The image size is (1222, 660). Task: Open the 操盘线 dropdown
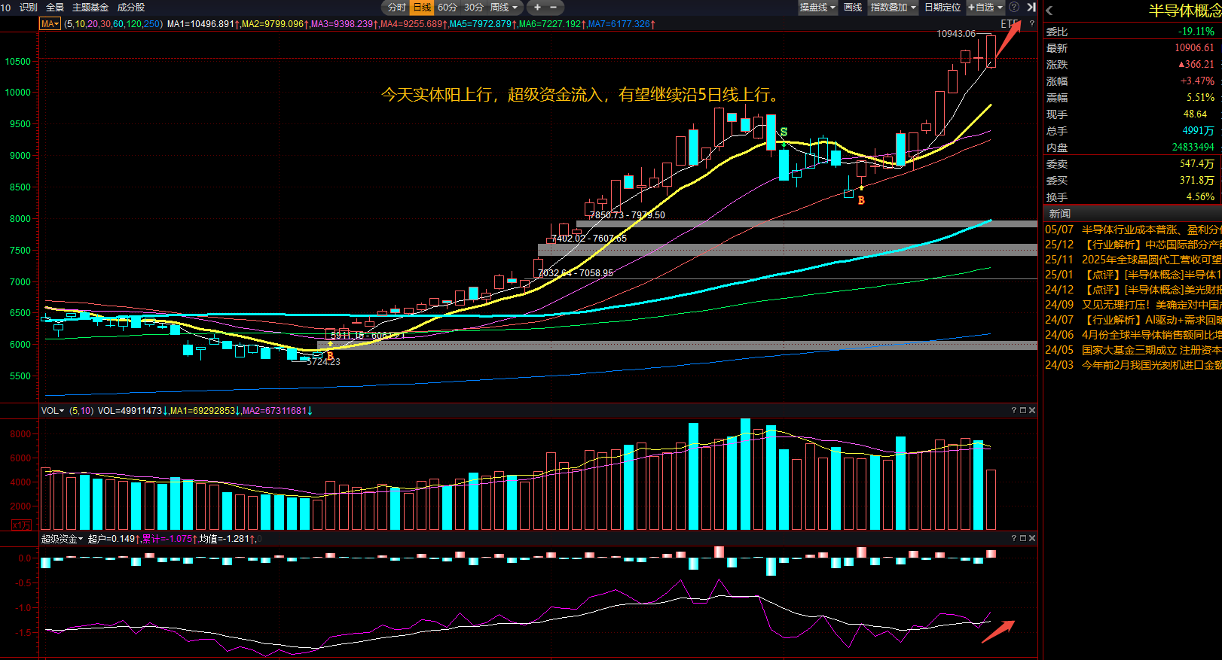817,7
